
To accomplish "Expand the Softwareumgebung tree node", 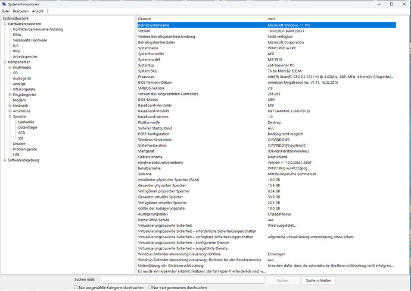I will point(5,160).
